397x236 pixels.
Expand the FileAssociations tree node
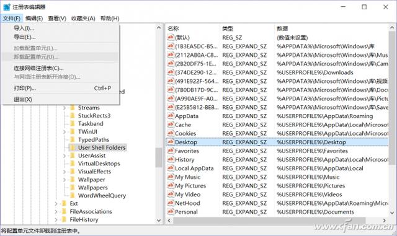(56, 212)
